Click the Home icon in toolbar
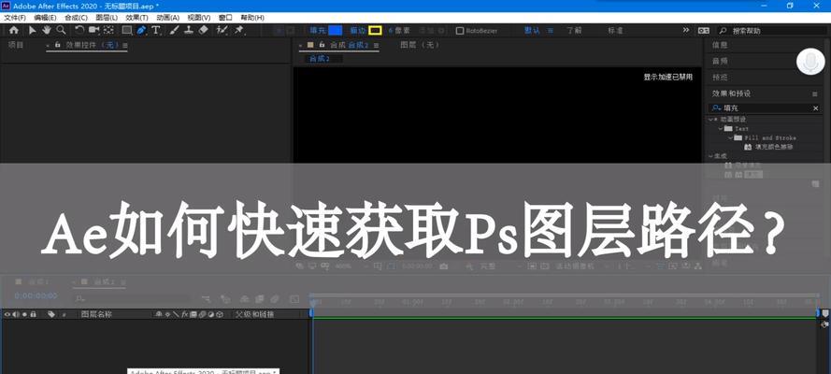831x374 pixels. coord(14,30)
